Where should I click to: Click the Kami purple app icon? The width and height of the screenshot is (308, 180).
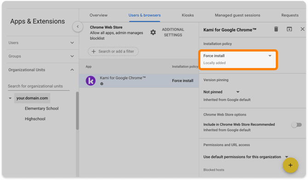point(91,81)
